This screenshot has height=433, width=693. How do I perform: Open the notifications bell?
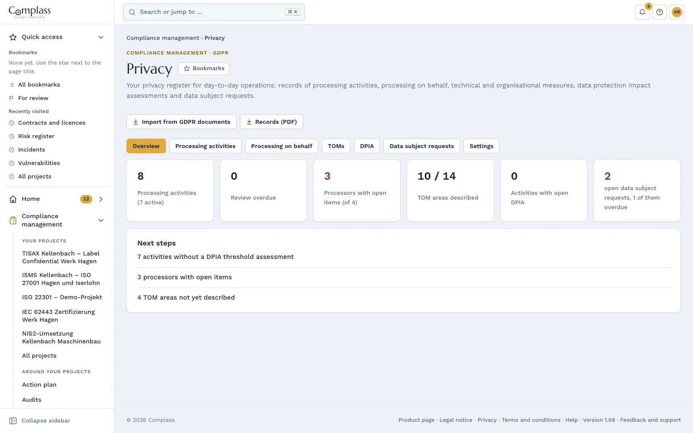click(642, 12)
